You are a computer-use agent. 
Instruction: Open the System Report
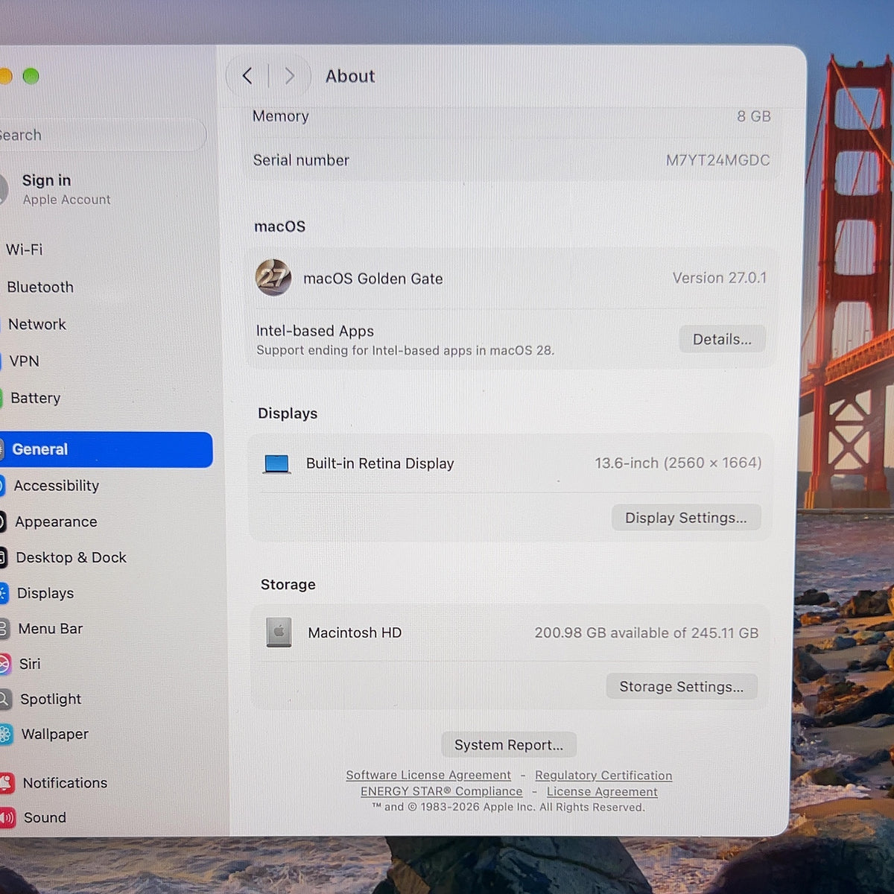pos(509,744)
